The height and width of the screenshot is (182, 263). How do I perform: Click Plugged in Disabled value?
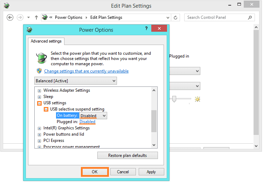[88, 122]
